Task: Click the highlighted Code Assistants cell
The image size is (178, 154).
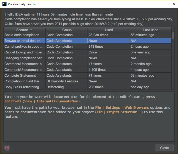Action: tap(67, 41)
